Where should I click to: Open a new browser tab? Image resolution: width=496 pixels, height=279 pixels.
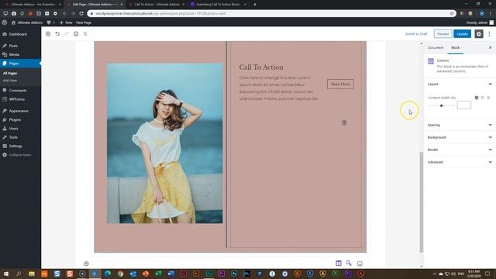click(255, 5)
